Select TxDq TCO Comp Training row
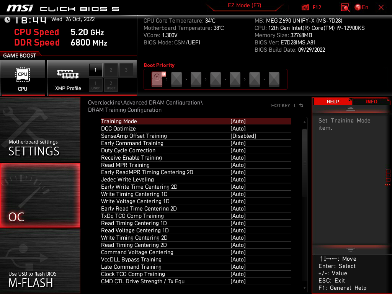 (196, 216)
